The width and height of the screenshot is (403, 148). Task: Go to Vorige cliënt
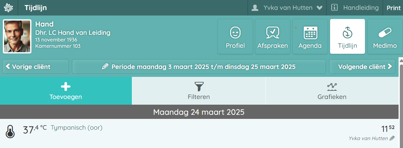[x=36, y=67]
